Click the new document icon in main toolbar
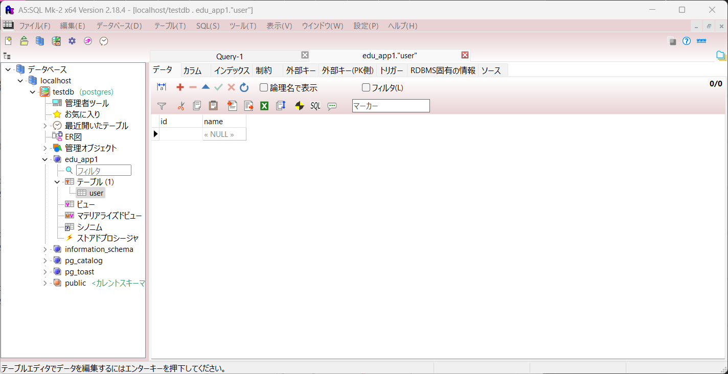The width and height of the screenshot is (728, 374). (x=8, y=41)
